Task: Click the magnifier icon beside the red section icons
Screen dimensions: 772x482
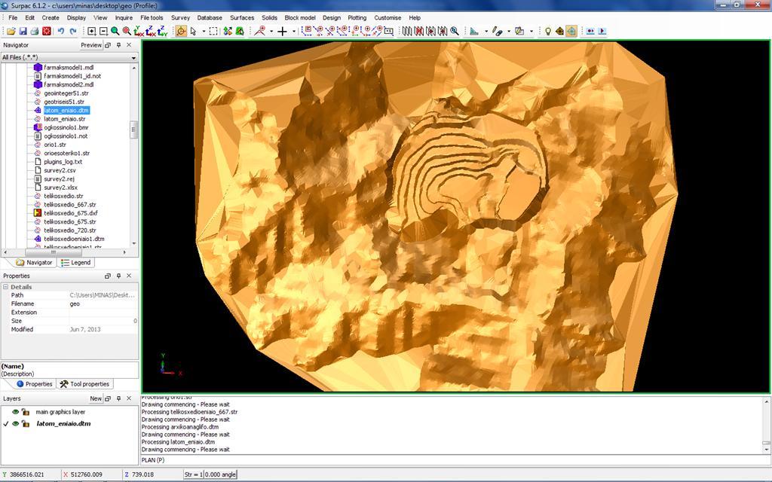Action: pos(455,31)
